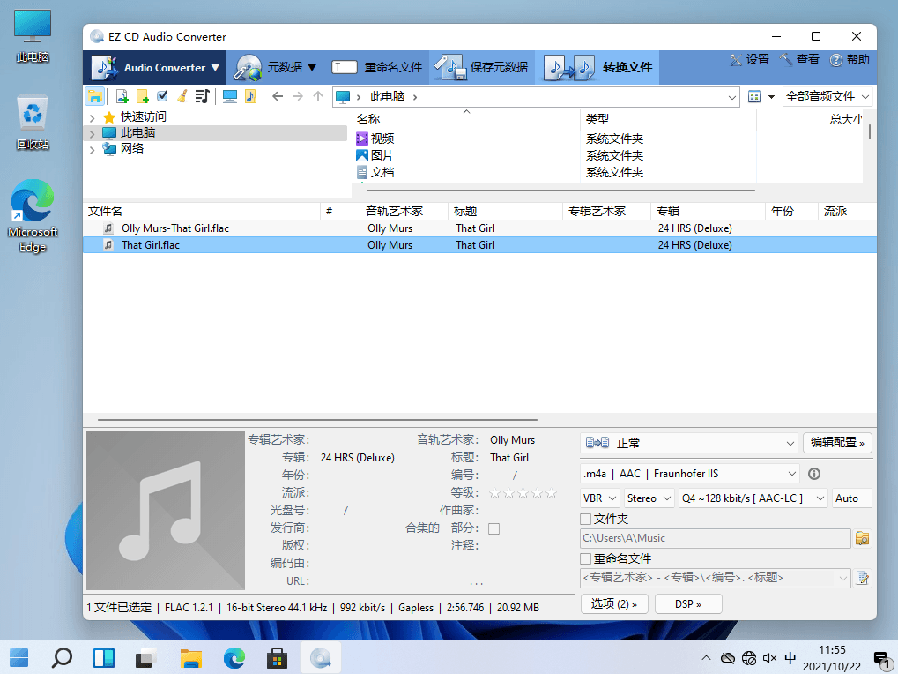Open the rename pattern dropdown
Viewport: 898px width, 674px height.
842,579
